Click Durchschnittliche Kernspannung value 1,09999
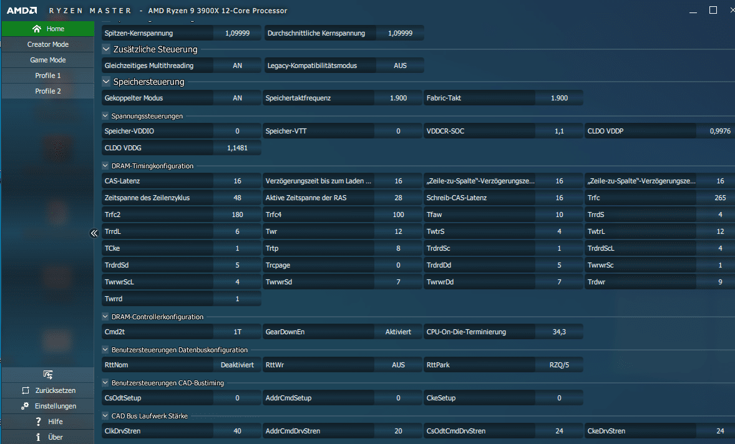Screen dimensions: 735x444 coord(400,33)
